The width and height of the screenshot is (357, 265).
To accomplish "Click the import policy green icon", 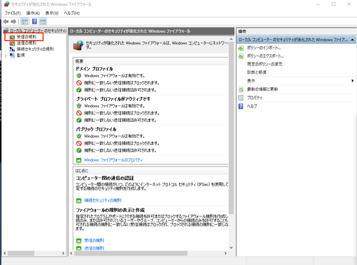I will pos(241,48).
